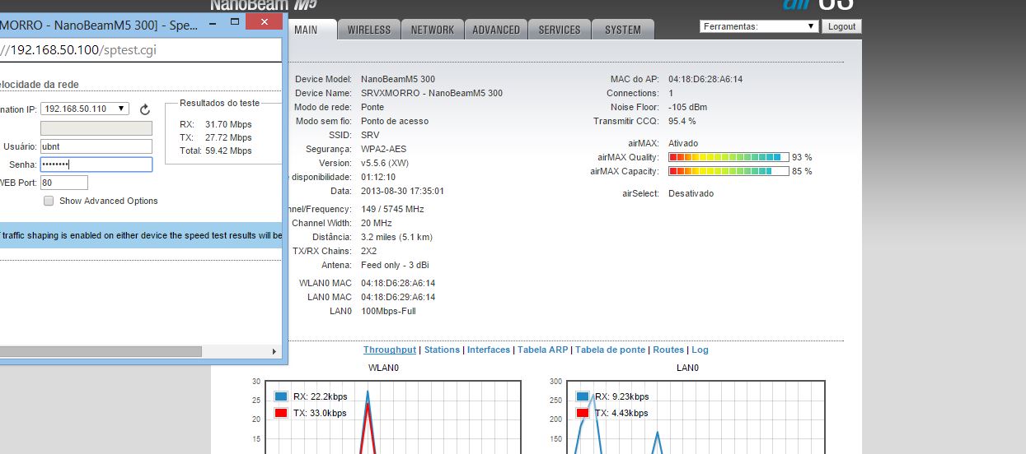
Task: Click the Modo sem fio value Ponto de acesso
Action: tap(395, 121)
